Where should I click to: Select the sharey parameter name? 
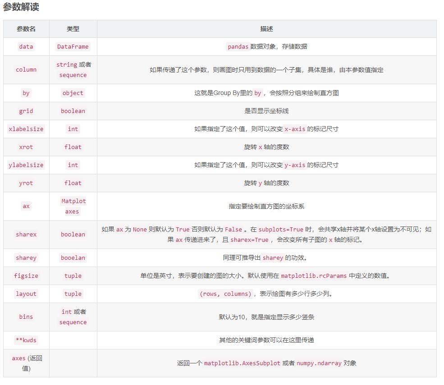26,258
